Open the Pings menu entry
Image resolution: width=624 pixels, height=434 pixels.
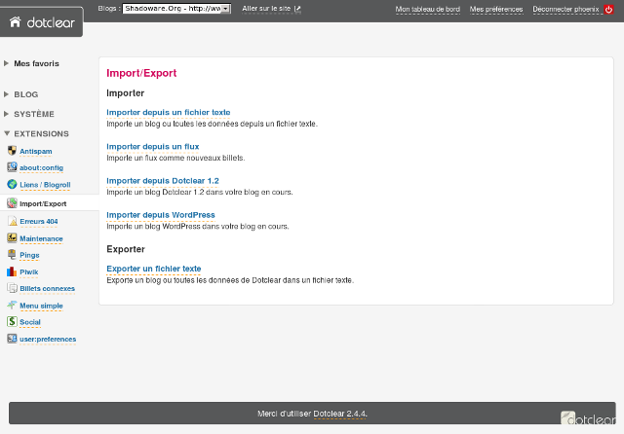pos(29,255)
